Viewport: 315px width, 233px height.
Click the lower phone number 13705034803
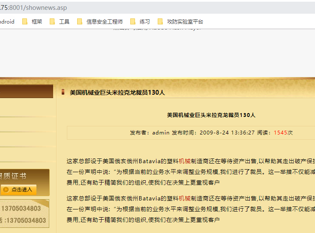(x=26, y=220)
